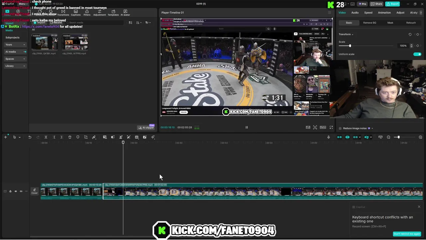Toggle the main track magnet icon
426x240 pixels.
click(339, 137)
